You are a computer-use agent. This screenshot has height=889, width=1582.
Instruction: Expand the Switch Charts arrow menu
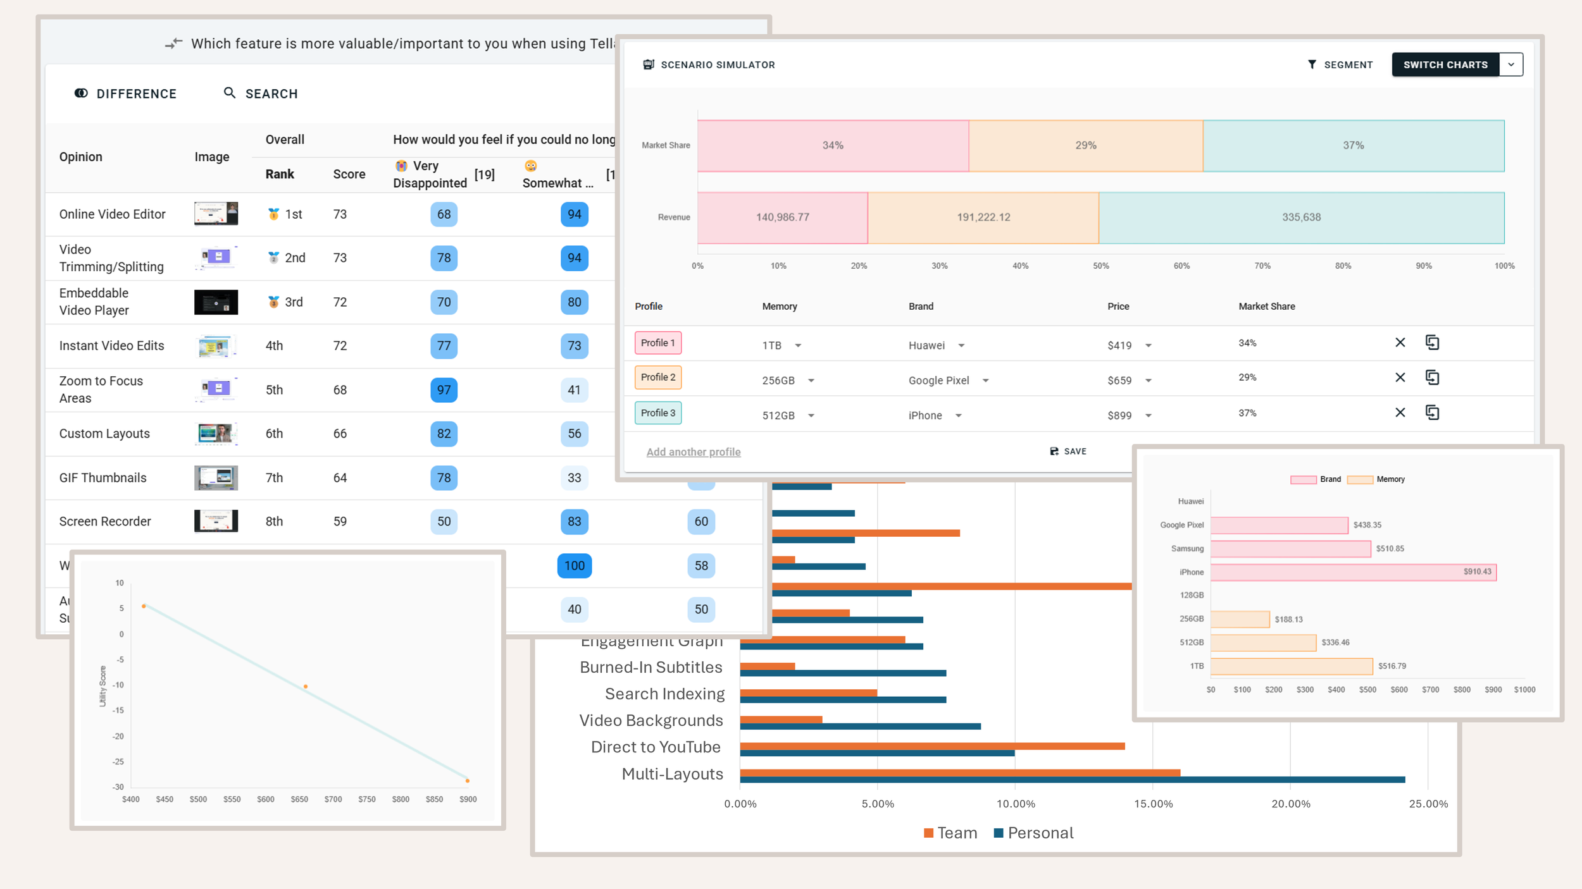pos(1511,64)
